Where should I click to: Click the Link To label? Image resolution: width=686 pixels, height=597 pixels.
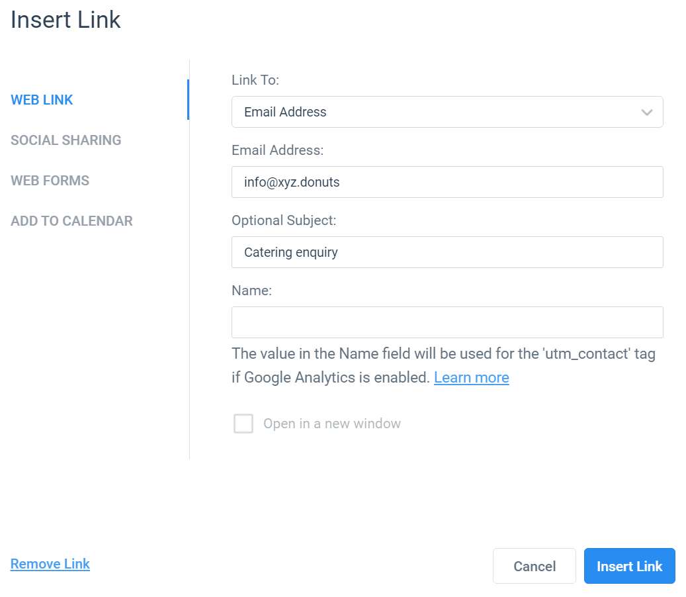pyautogui.click(x=255, y=80)
